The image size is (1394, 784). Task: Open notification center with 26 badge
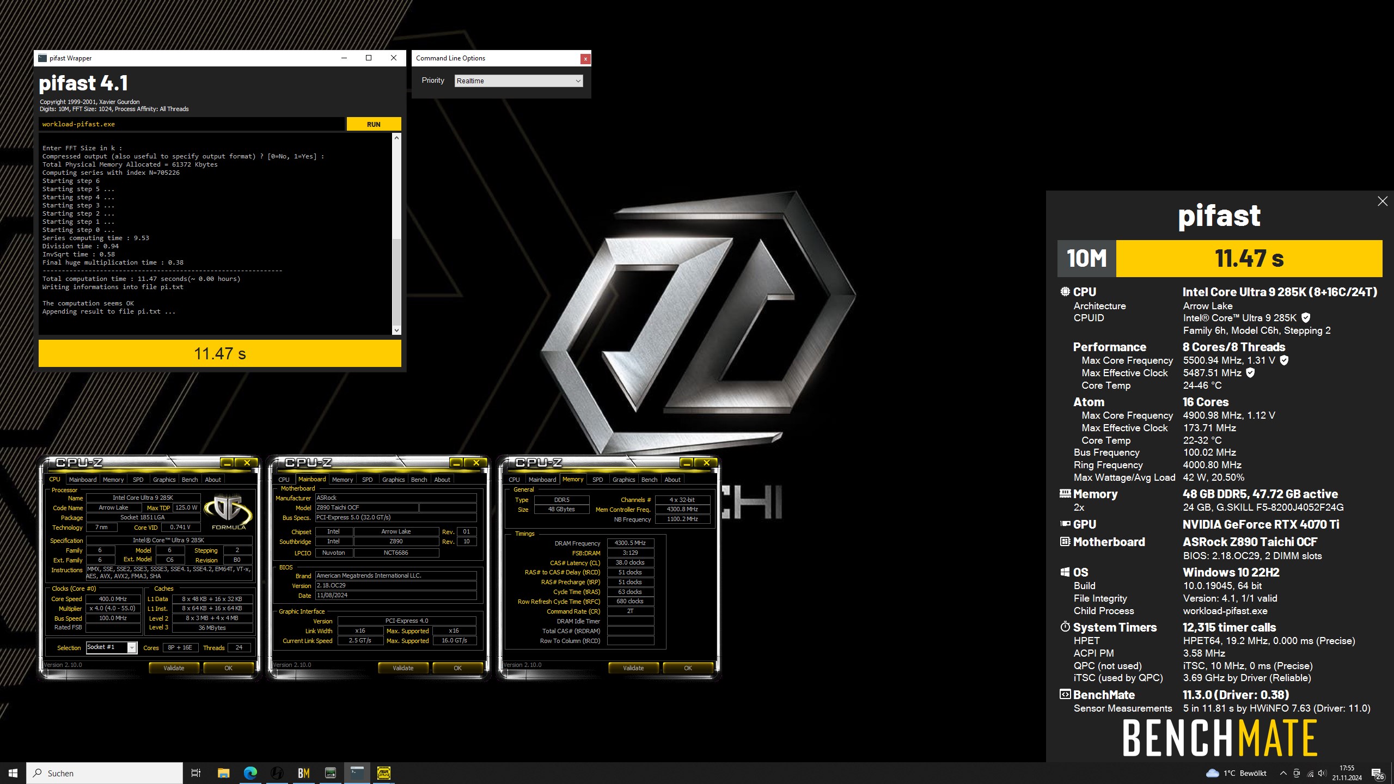1378,774
